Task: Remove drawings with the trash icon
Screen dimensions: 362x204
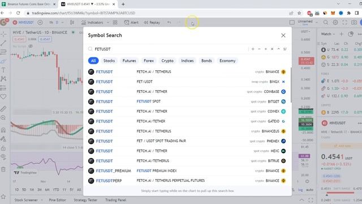Action: tap(3, 169)
